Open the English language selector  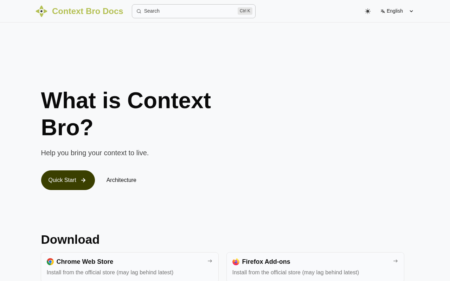tap(395, 11)
